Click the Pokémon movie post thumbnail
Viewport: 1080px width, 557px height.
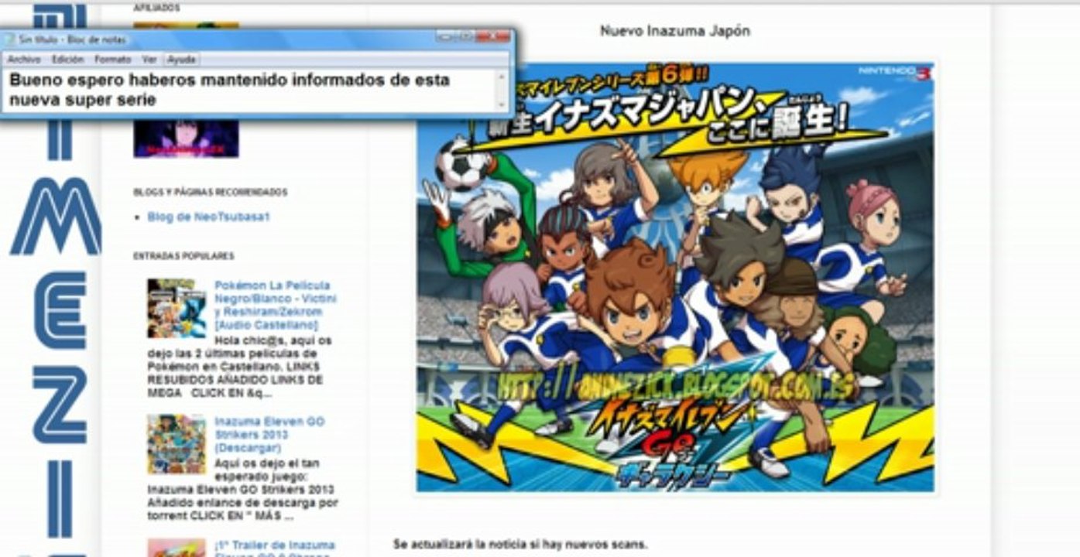click(x=177, y=308)
